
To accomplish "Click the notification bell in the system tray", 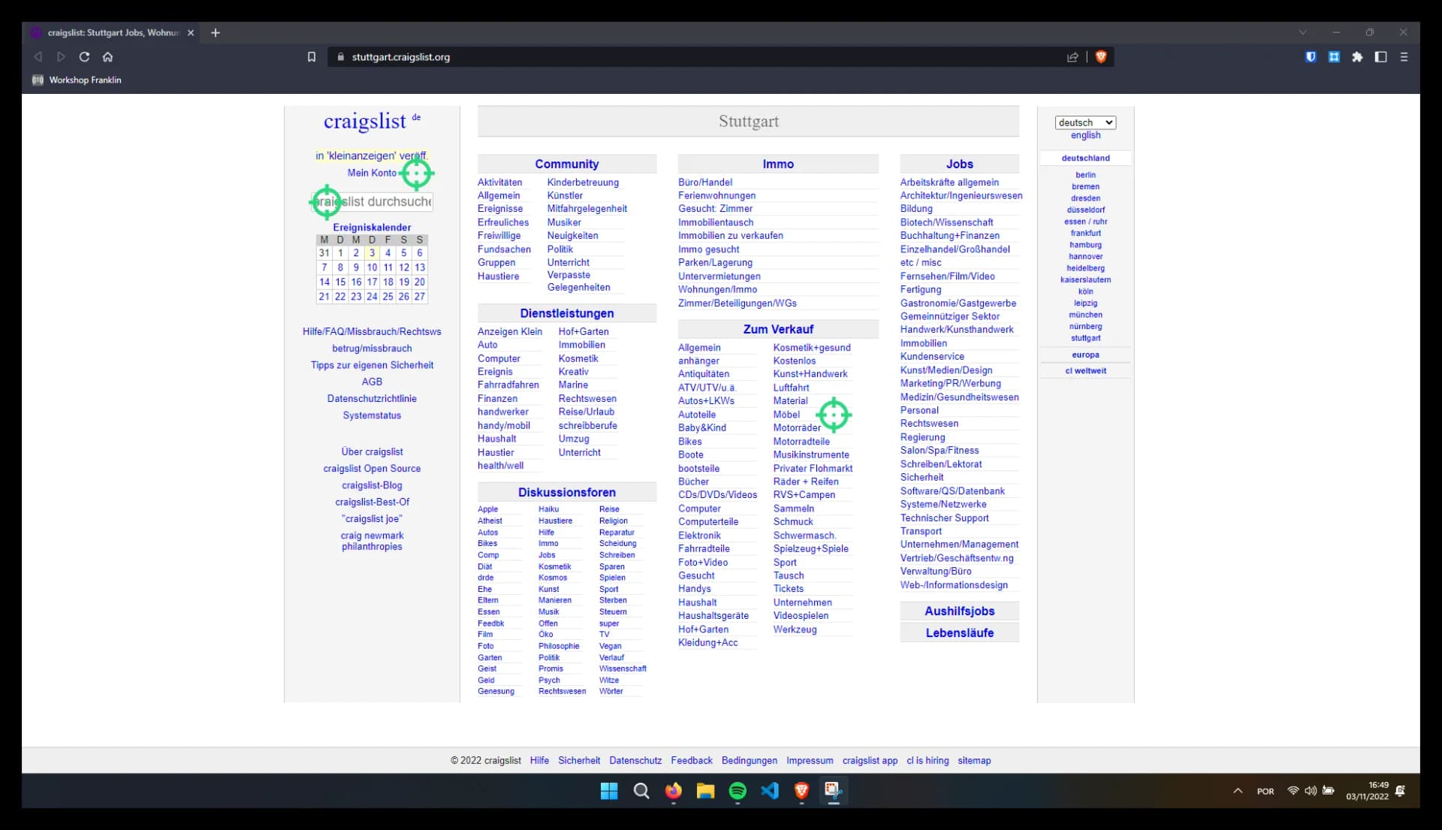I will [x=1401, y=790].
